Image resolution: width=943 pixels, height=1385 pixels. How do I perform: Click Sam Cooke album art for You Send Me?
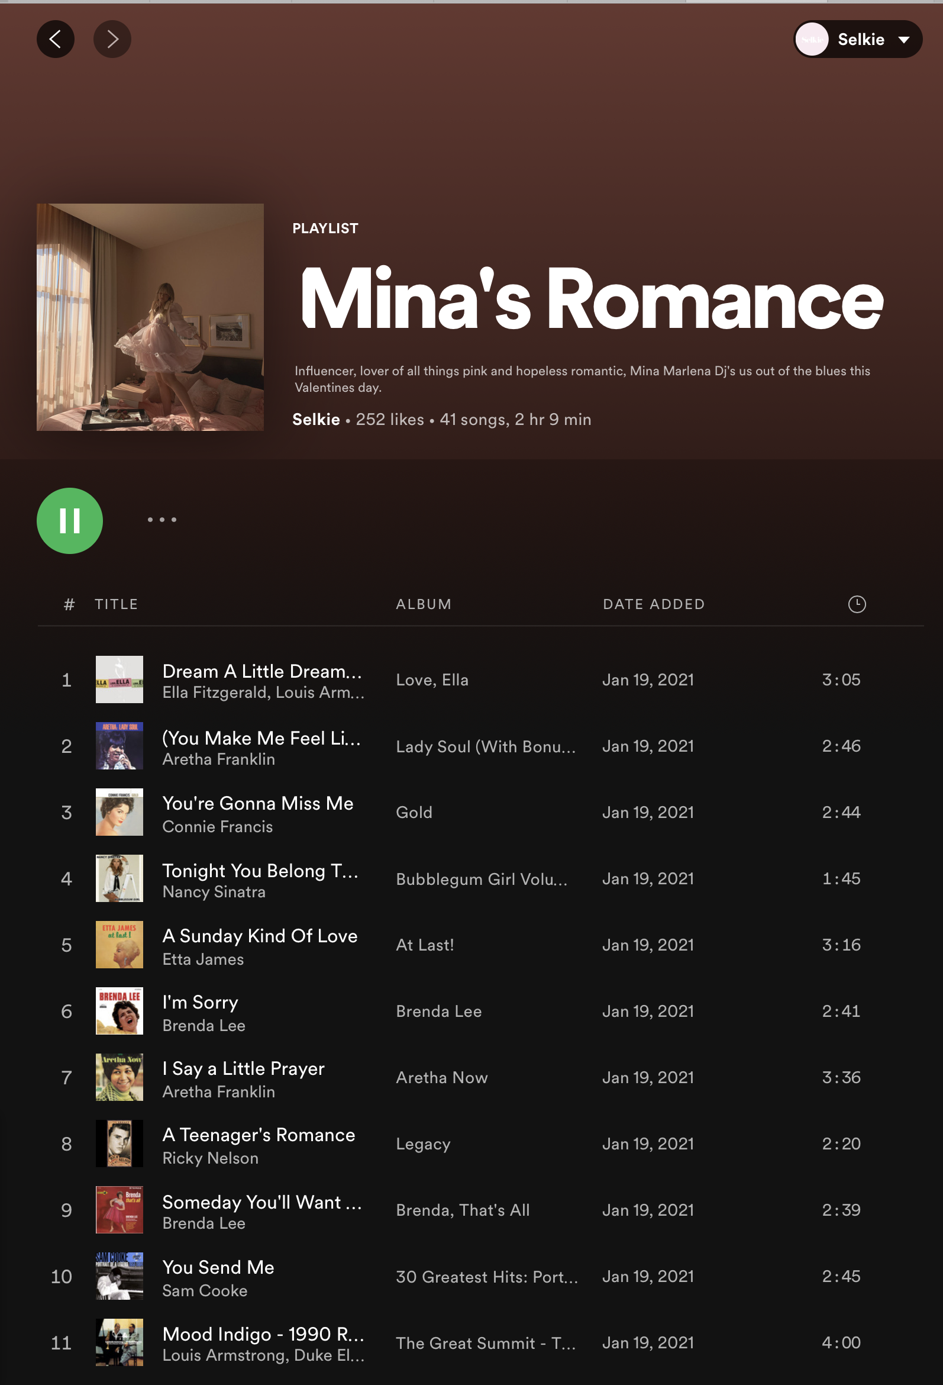point(119,1276)
